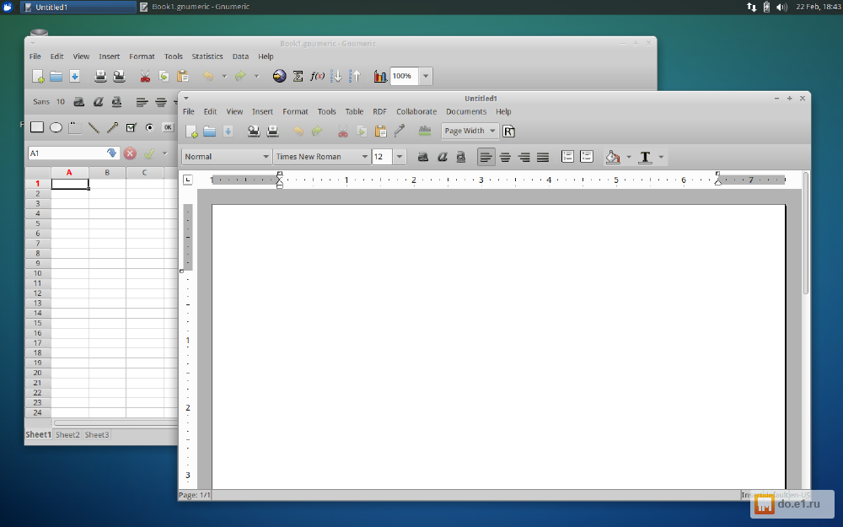Click the R icon next to Page Width
Screen dimensions: 843x527
[x=508, y=131]
